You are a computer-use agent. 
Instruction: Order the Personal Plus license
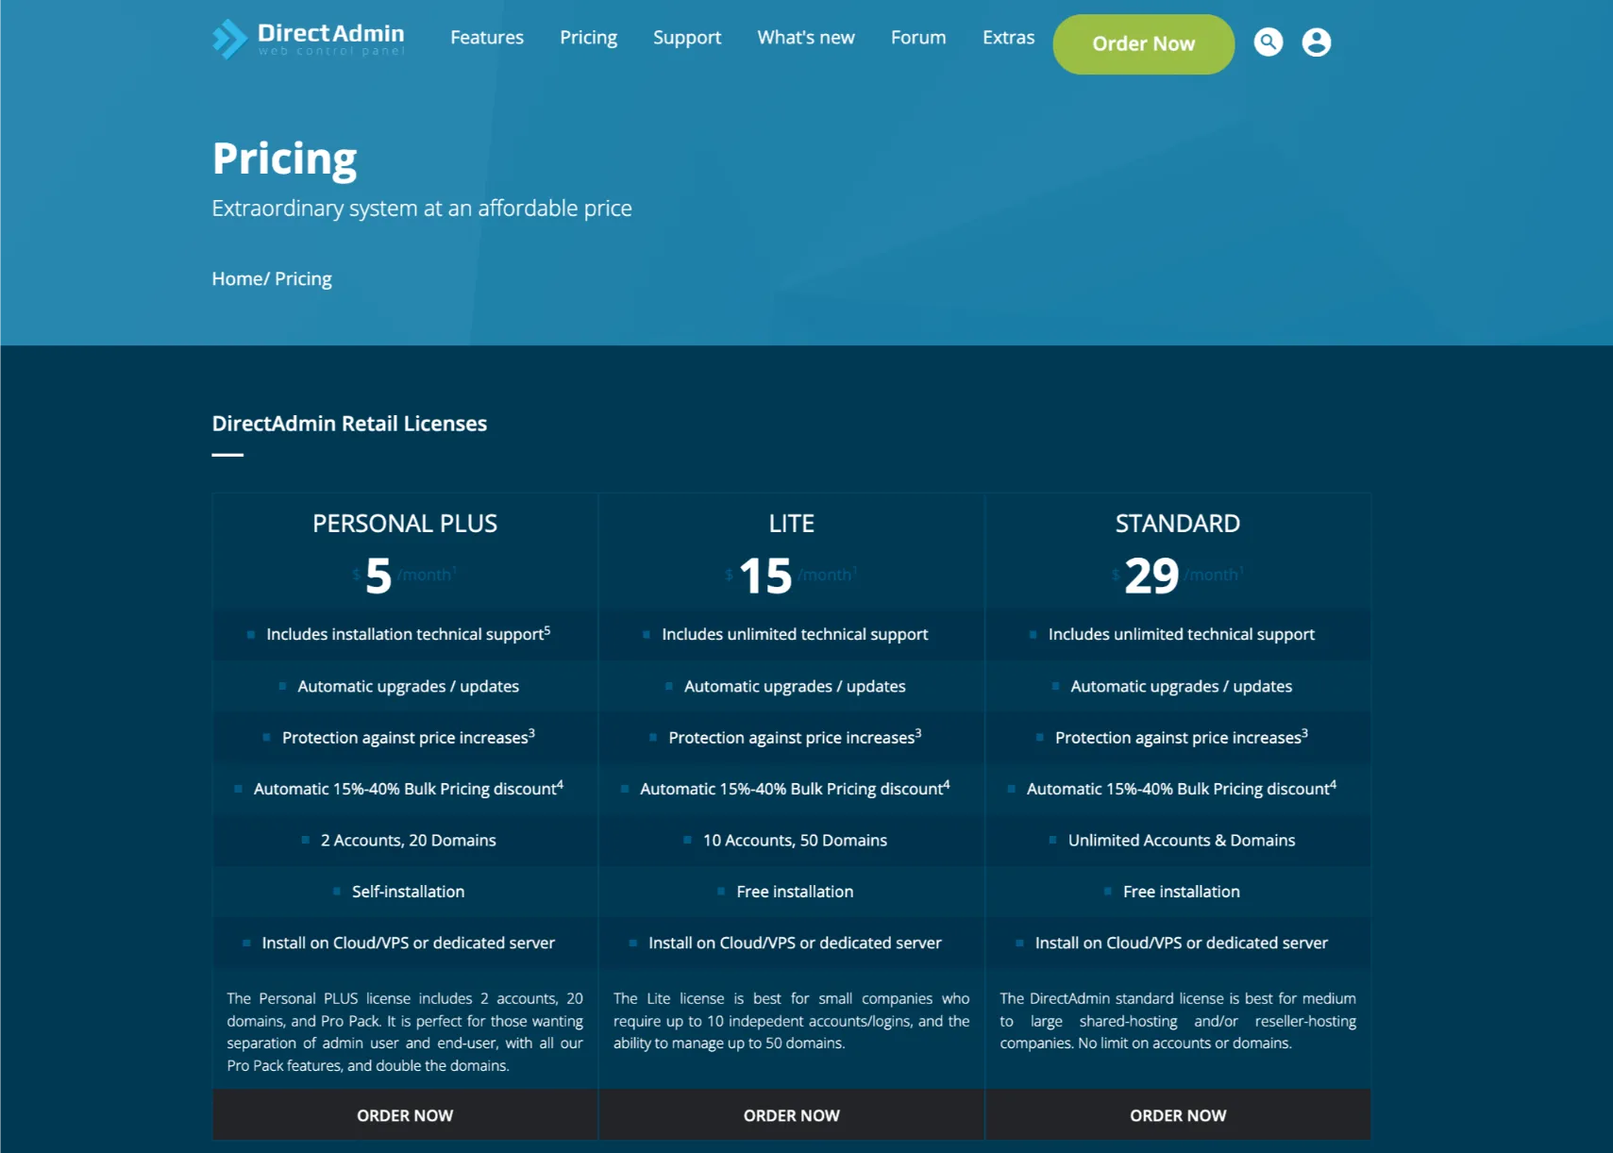(405, 1115)
